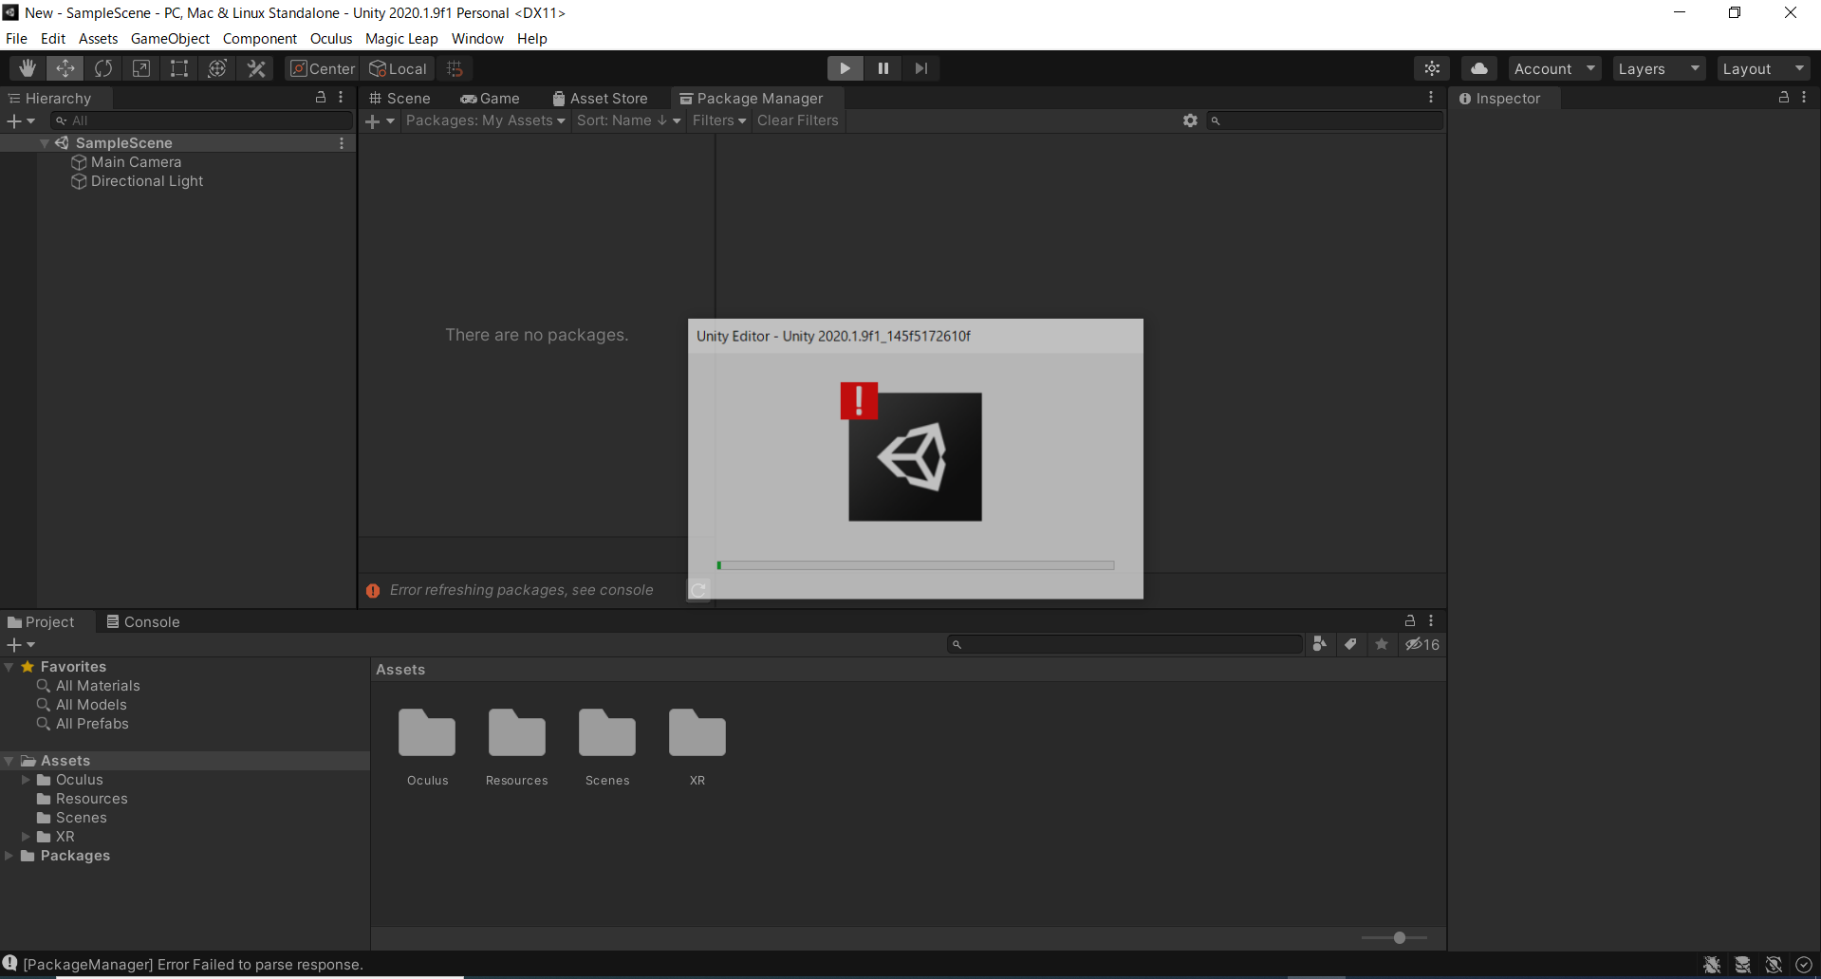The width and height of the screenshot is (1821, 979).
Task: Open Project create plus dropdown
Action: (21, 645)
